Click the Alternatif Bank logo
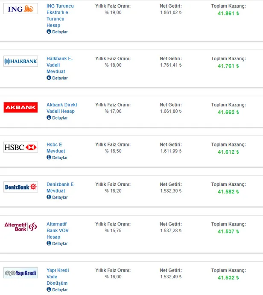Screen dimensions: 263x295 pyautogui.click(x=20, y=226)
